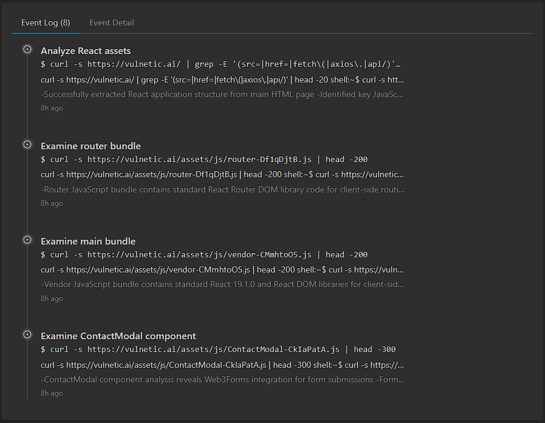Image resolution: width=545 pixels, height=423 pixels.
Task: Expand the 'Router JavaScript bundle contains' summary text
Action: 223,189
